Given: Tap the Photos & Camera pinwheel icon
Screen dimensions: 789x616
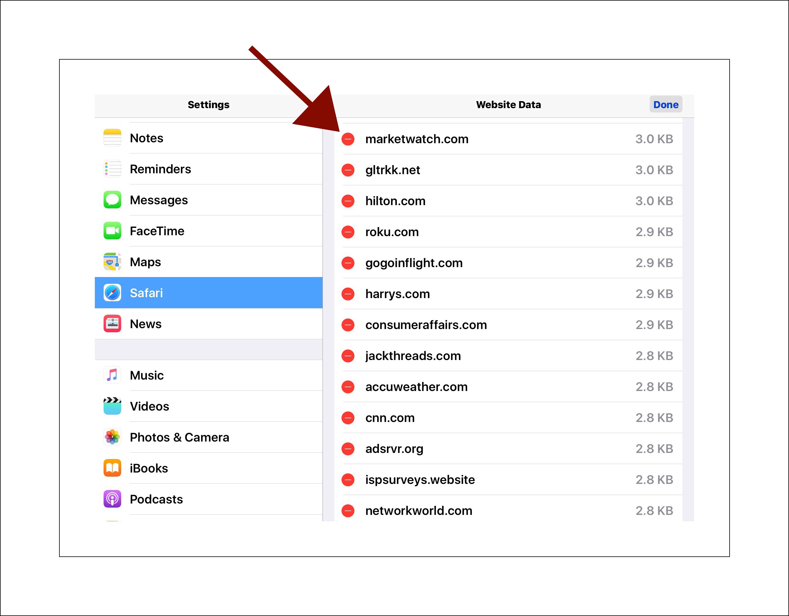Looking at the screenshot, I should [x=112, y=437].
